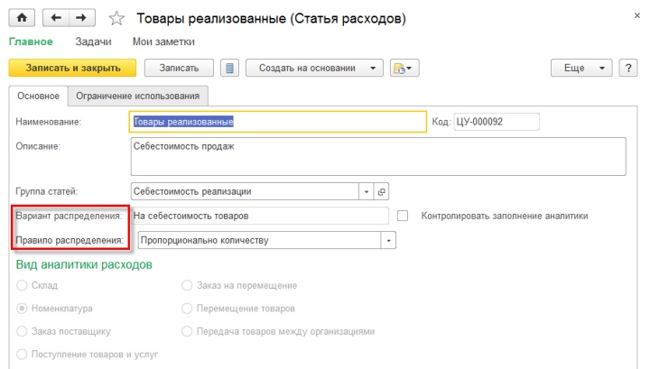Click the Пропорционально количеству field
Image resolution: width=650 pixels, height=369 pixels.
(x=259, y=240)
